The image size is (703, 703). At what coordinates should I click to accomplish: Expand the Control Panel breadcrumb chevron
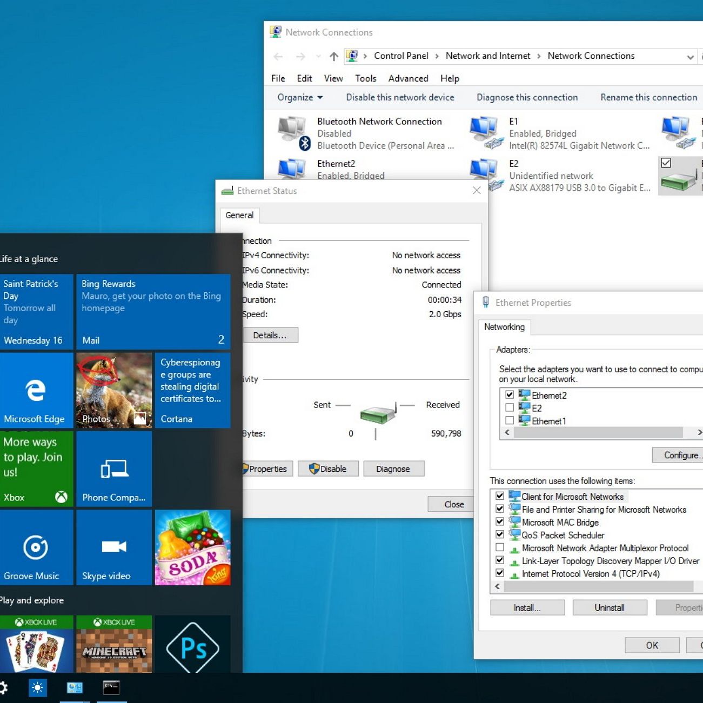pos(437,56)
